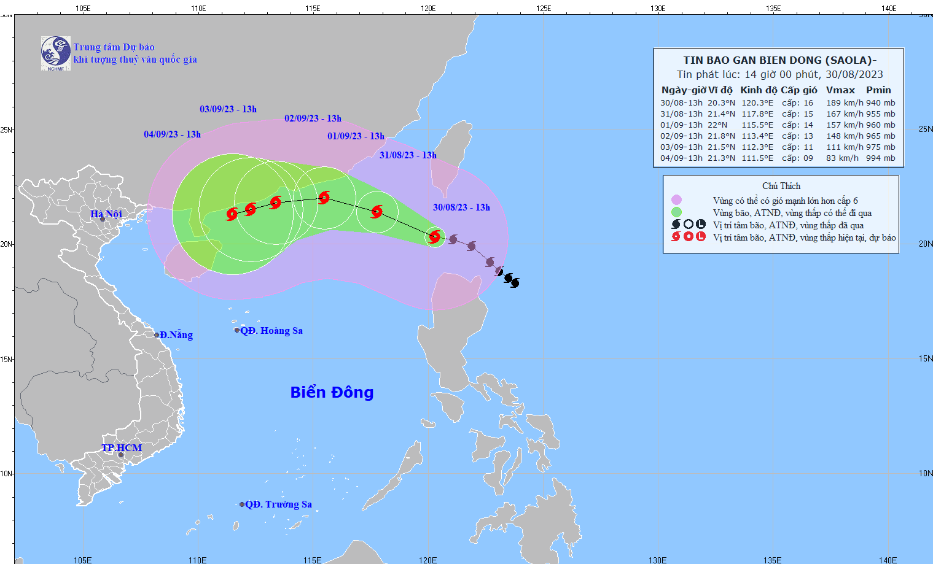The height and width of the screenshot is (564, 933).
Task: Click the red L icon in the legend
Action: pyautogui.click(x=701, y=237)
